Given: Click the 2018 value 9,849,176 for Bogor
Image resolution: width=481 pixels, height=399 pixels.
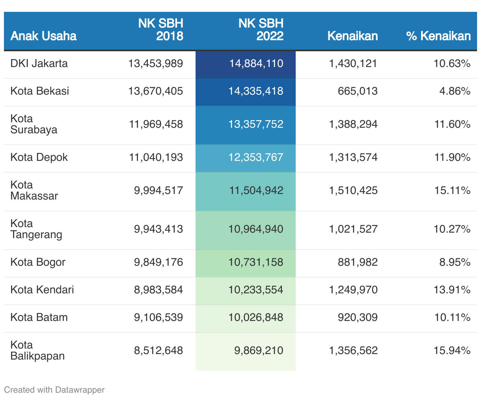Looking at the screenshot, I should coord(158,262).
